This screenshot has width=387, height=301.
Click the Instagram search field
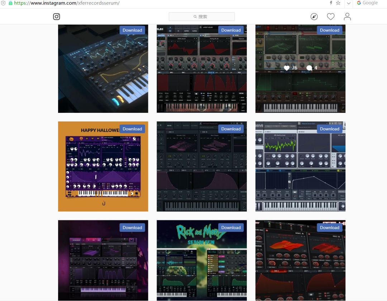pyautogui.click(x=202, y=16)
